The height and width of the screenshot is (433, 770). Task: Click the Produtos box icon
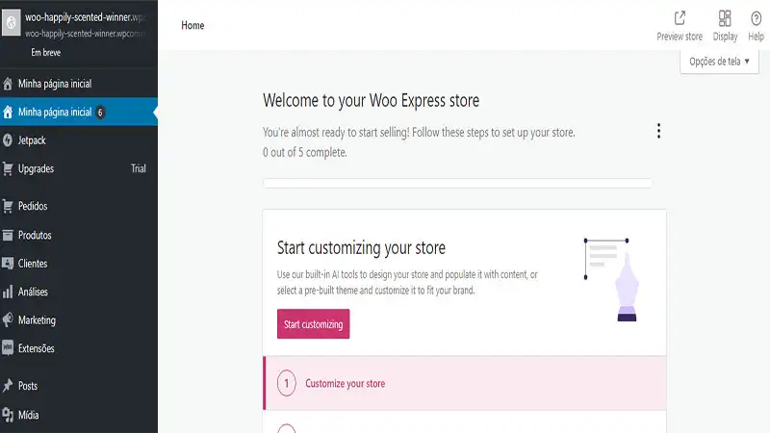click(9, 235)
